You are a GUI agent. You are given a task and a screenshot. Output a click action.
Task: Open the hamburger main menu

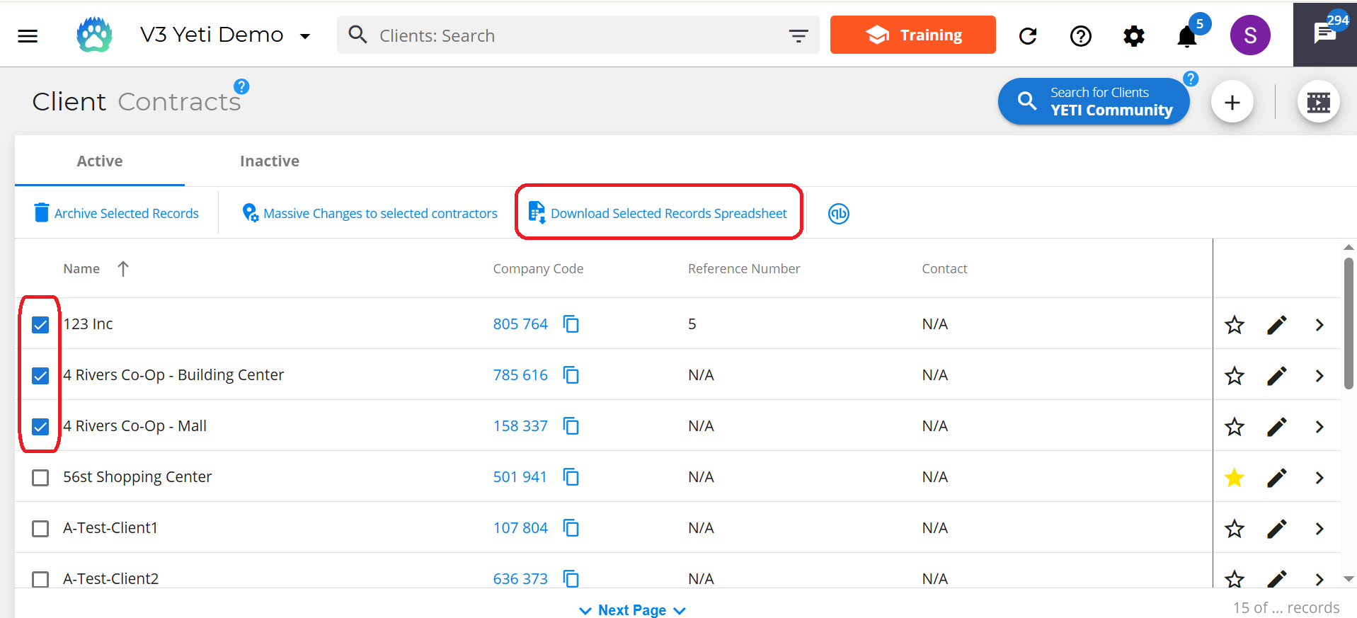coord(28,35)
